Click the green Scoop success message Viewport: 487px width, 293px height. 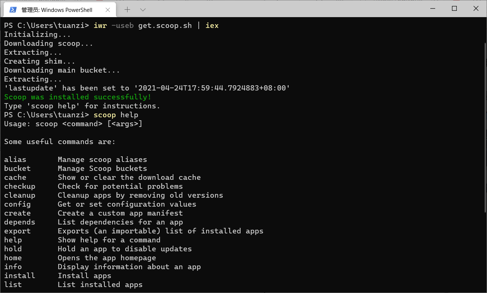77,97
